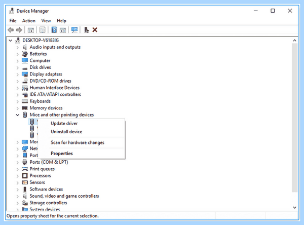
Task: Click the DVD/CD-ROM drives disc icon
Action: (x=25, y=81)
